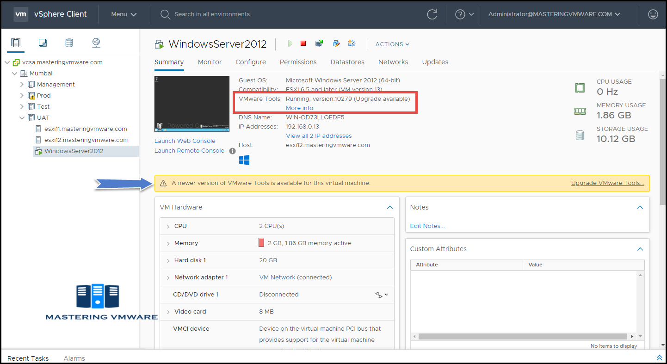667x364 pixels.
Task: Expand the Memory hardware row
Action: point(168,243)
